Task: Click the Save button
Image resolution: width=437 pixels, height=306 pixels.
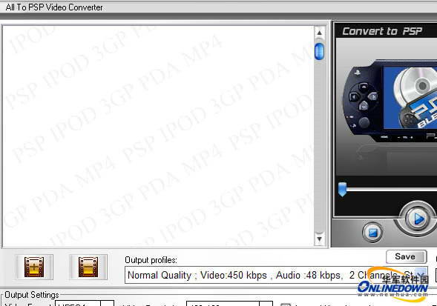Action: (406, 256)
